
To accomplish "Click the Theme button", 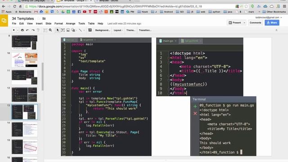I will pos(131,30).
